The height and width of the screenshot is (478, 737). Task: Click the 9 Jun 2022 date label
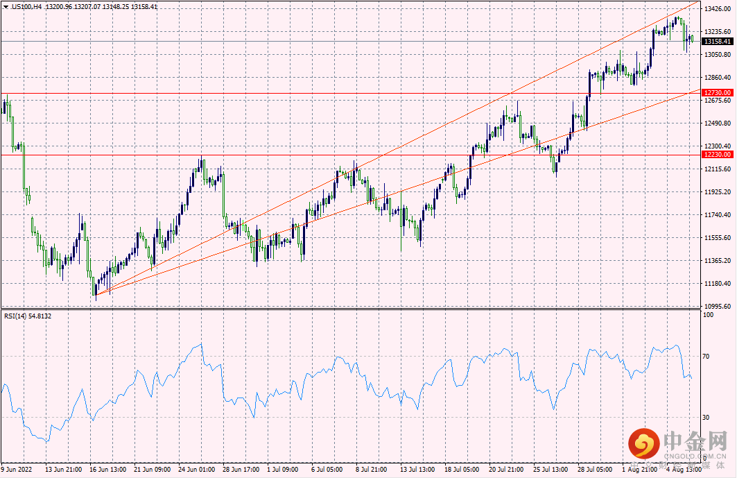(x=18, y=470)
